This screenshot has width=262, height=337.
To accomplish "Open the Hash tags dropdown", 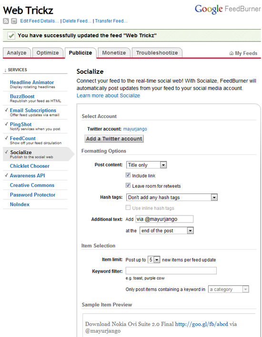I will (x=172, y=197).
